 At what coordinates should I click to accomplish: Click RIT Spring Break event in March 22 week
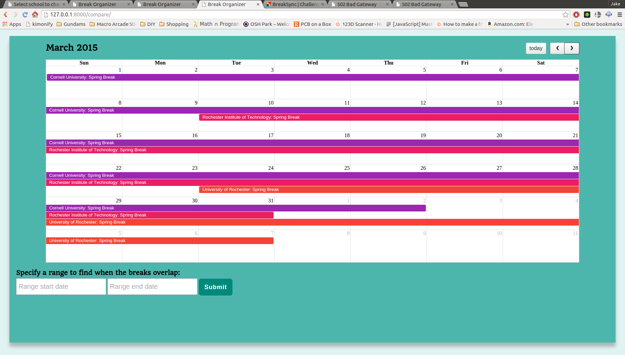[312, 183]
